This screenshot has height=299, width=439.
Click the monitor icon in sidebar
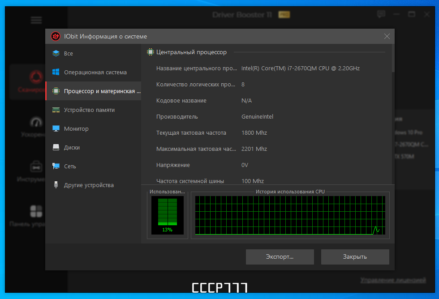click(56, 128)
